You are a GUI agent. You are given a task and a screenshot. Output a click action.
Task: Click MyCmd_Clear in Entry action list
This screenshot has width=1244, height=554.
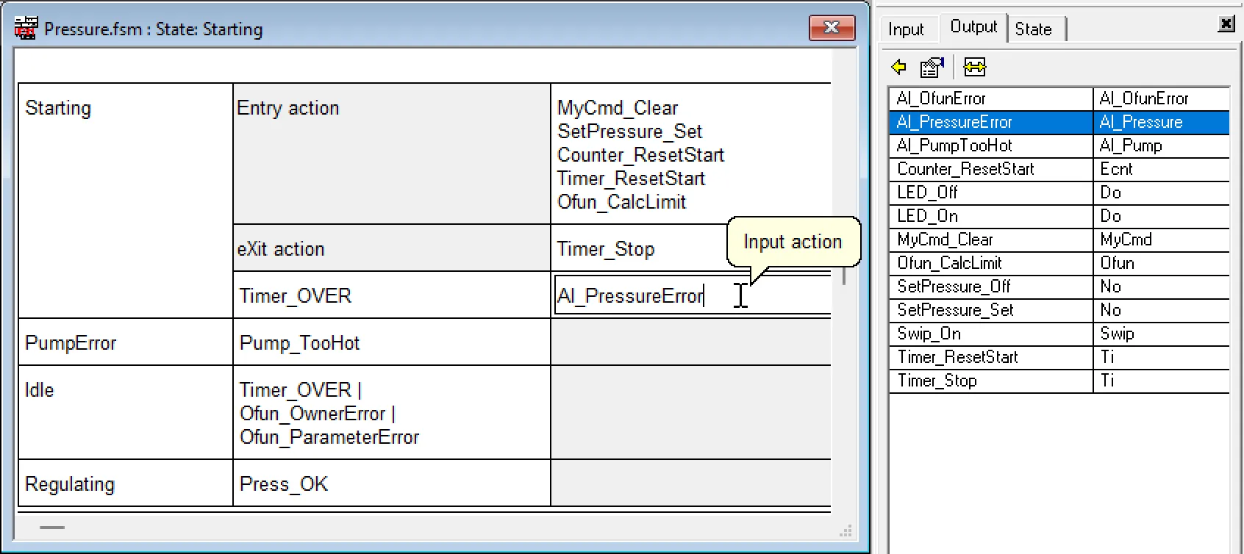click(x=618, y=108)
